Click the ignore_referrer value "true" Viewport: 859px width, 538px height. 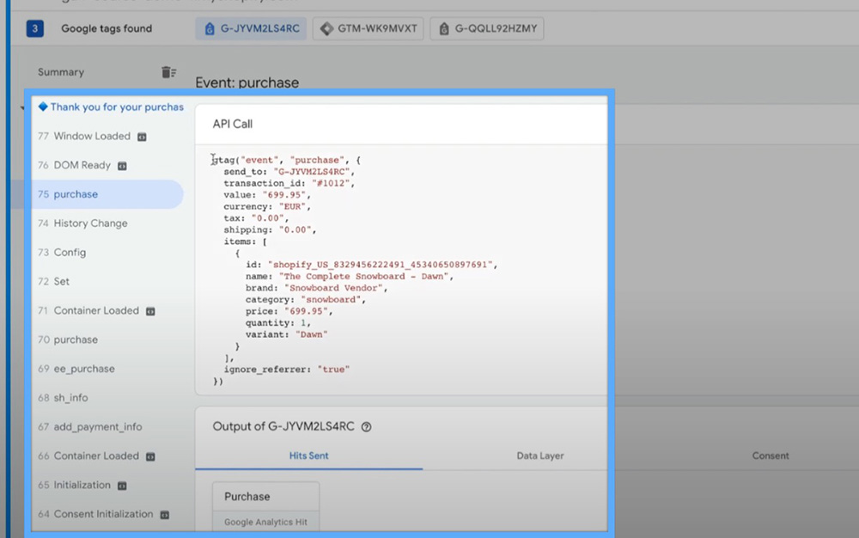click(x=333, y=370)
